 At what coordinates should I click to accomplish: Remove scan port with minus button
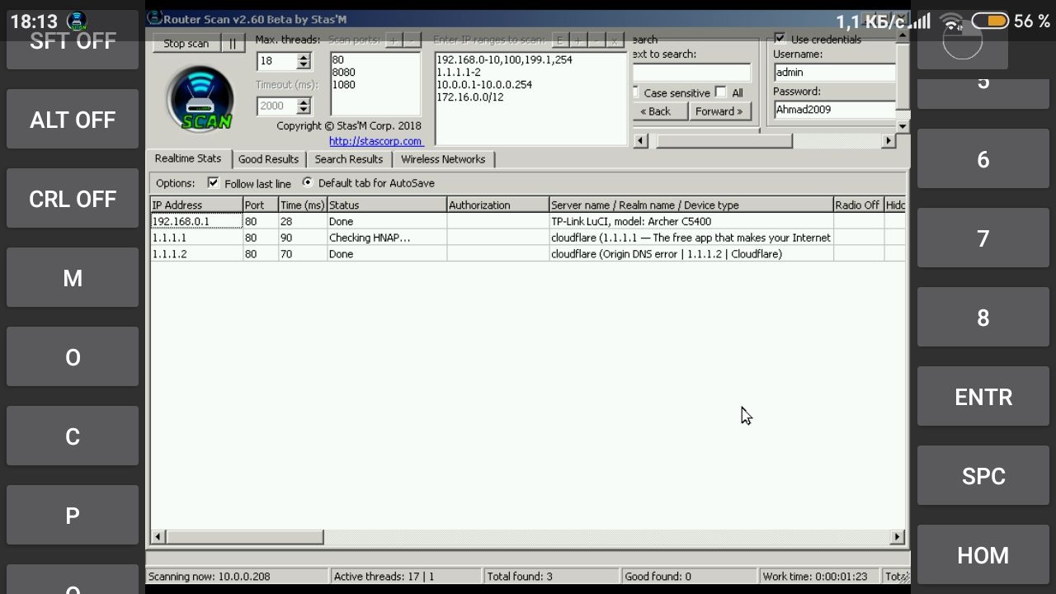[x=412, y=40]
